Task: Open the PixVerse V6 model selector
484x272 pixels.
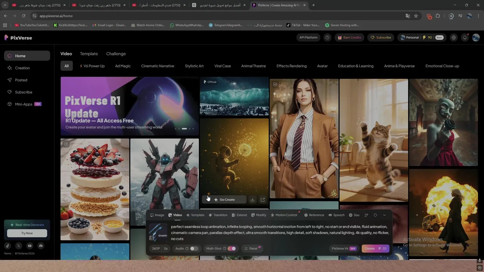Action: coord(344,249)
